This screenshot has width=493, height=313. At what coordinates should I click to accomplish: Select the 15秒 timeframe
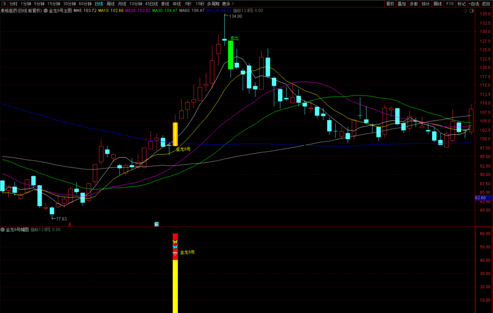pos(200,4)
